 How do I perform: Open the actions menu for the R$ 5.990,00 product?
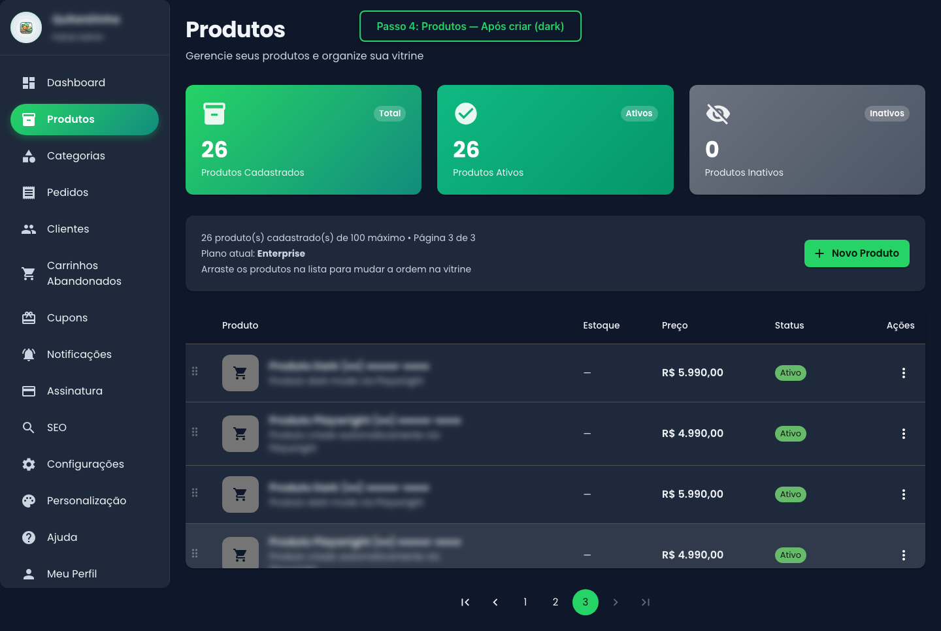[x=904, y=372]
